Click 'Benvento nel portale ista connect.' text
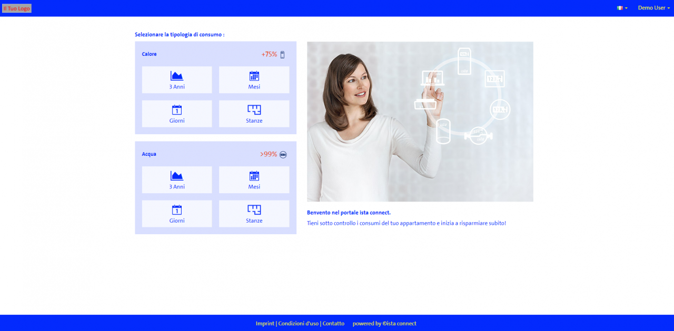 349,213
